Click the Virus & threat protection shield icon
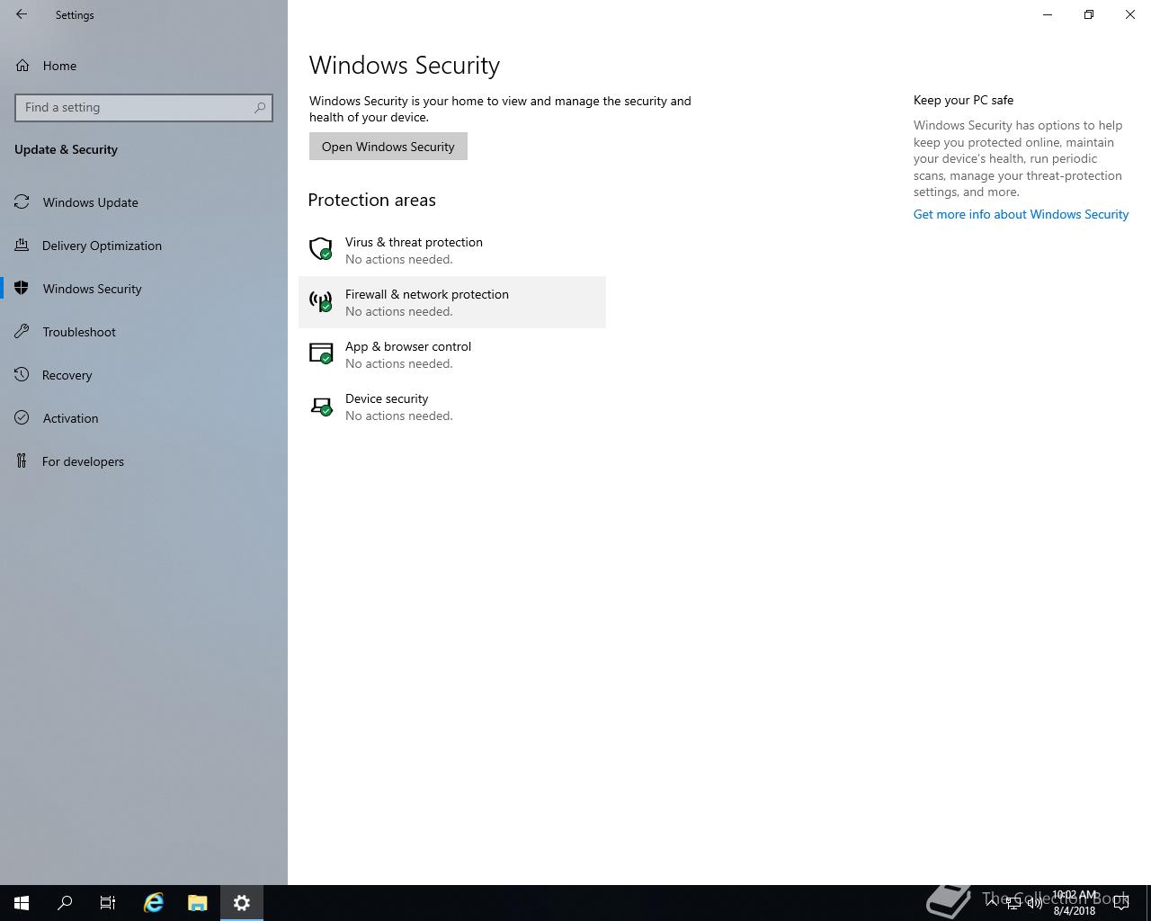The width and height of the screenshot is (1151, 921). pyautogui.click(x=321, y=249)
